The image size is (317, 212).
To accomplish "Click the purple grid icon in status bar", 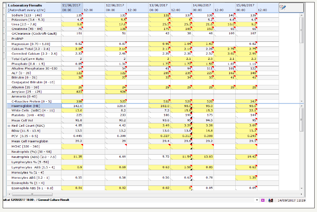I will pos(263,200).
